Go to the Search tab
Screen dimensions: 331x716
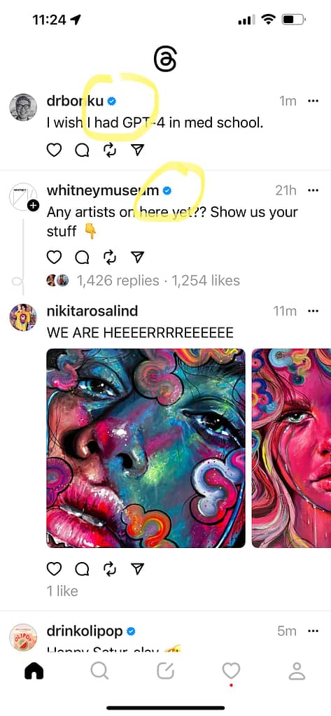(99, 671)
